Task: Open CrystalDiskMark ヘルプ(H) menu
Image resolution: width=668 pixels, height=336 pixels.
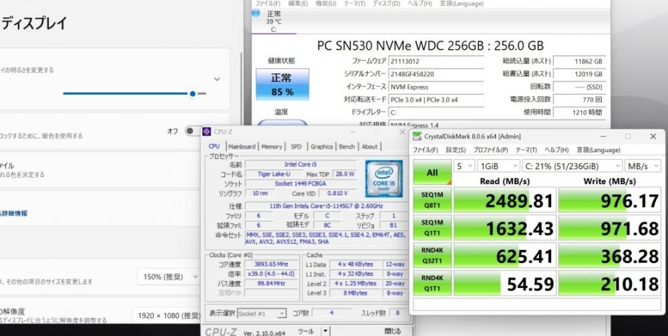Action: pyautogui.click(x=557, y=150)
